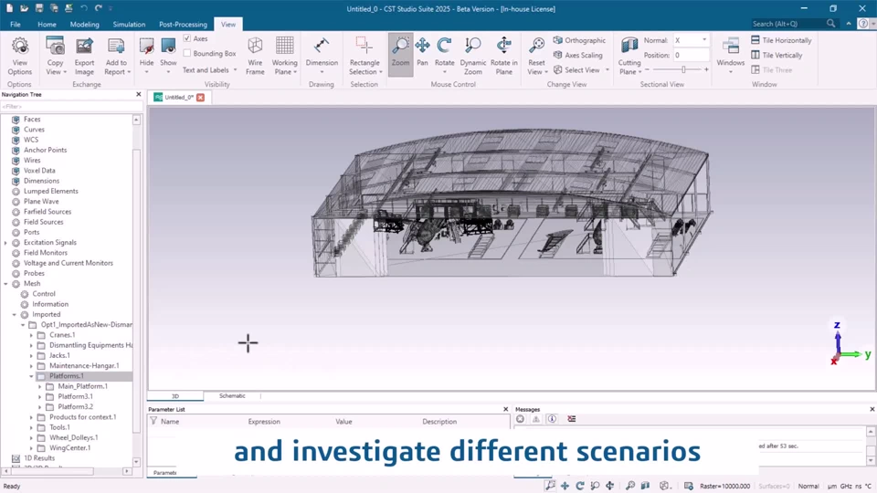Click the Copy View icon

(55, 46)
